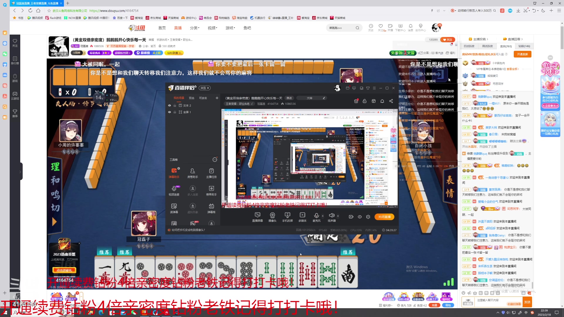Open 赛事 in Douyu left sidebar

pyautogui.click(x=15, y=113)
